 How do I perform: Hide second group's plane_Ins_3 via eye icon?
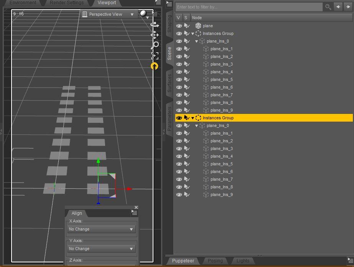pos(179,148)
